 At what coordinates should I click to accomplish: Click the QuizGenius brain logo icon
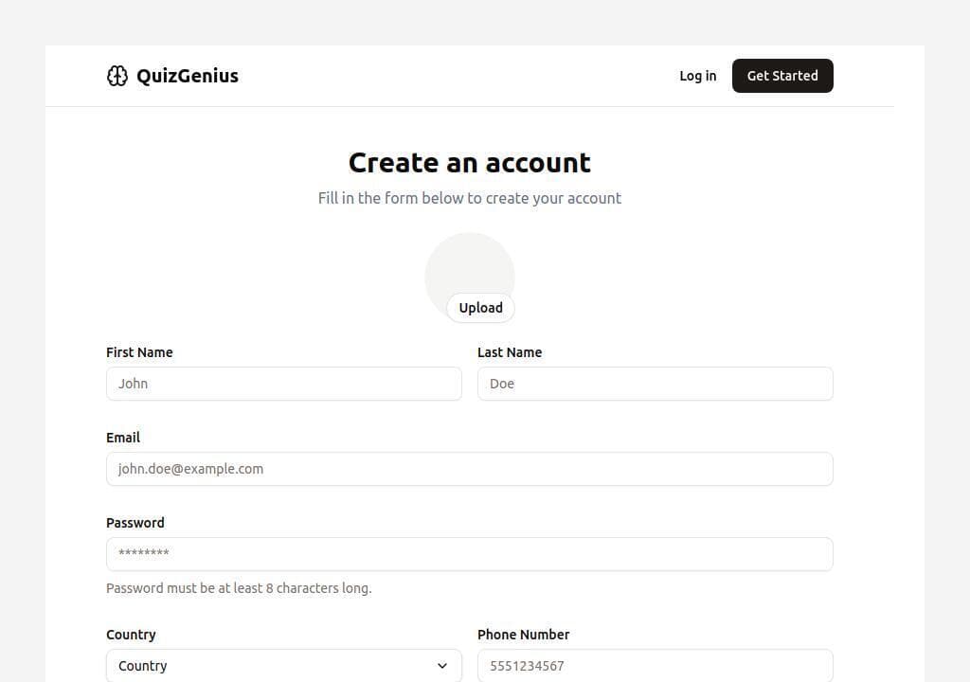(x=117, y=76)
